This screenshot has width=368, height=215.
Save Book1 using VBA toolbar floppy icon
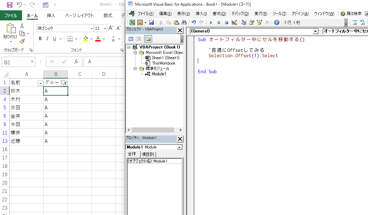coord(151,22)
